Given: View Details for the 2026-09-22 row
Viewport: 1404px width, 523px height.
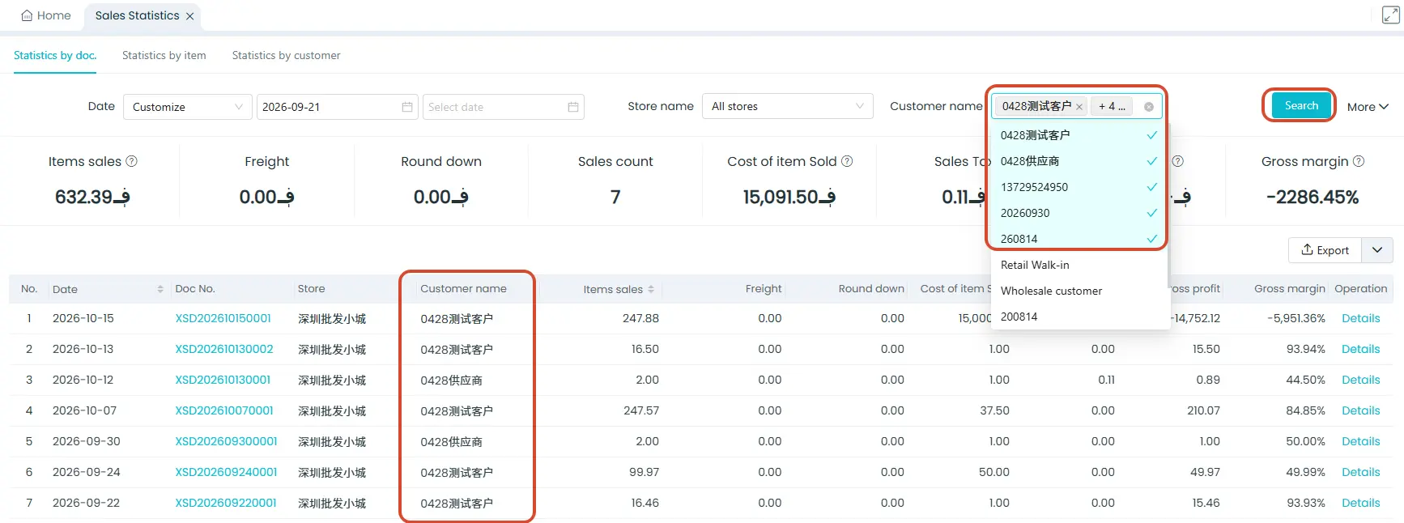Looking at the screenshot, I should (x=1360, y=503).
